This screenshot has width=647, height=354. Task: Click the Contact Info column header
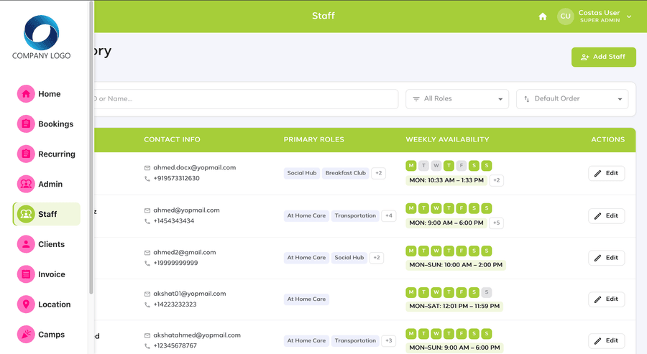[172, 140]
